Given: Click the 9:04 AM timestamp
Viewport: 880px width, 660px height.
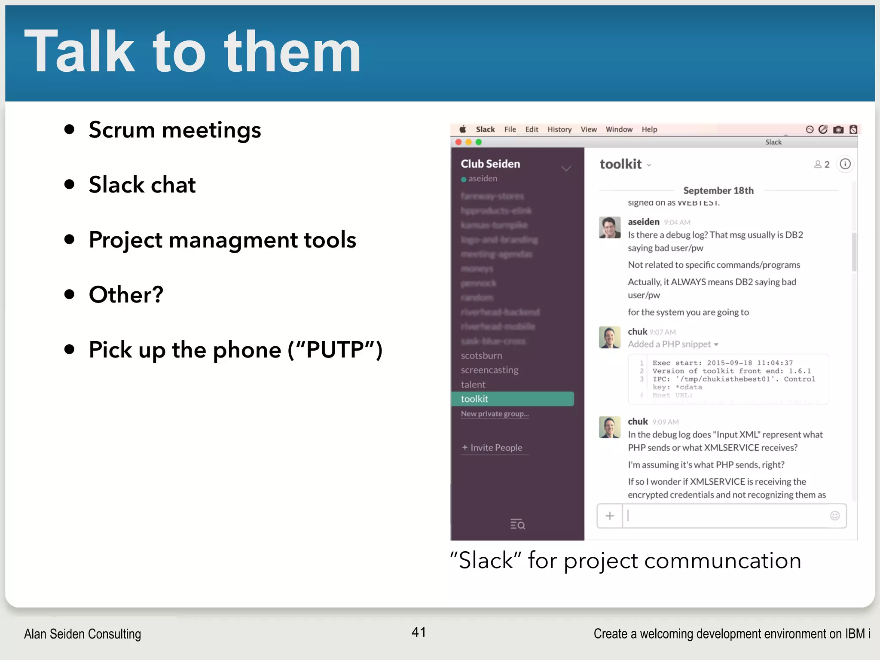Looking at the screenshot, I should point(677,222).
